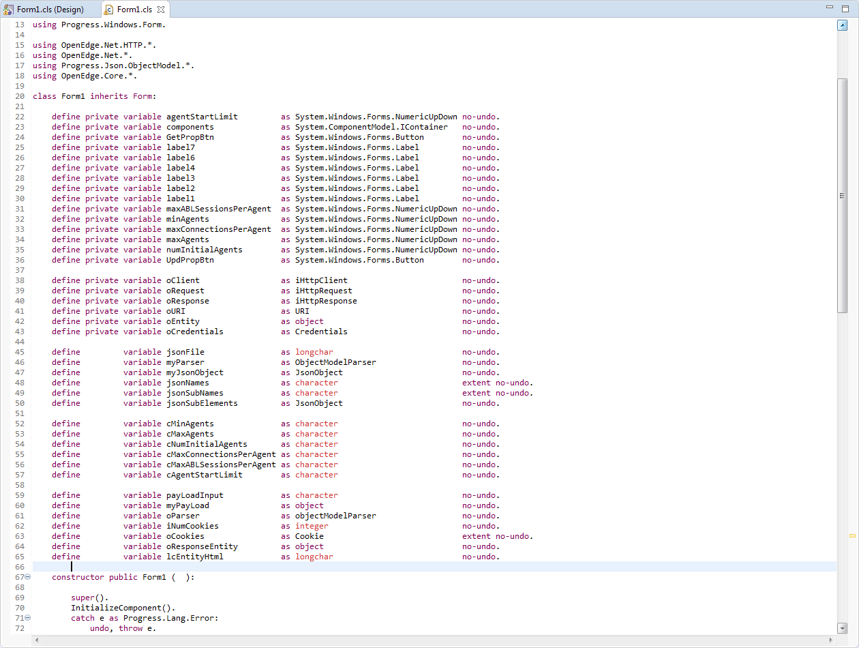This screenshot has width=859, height=648.
Task: Close the Form1.cls source tab
Action: tap(161, 10)
